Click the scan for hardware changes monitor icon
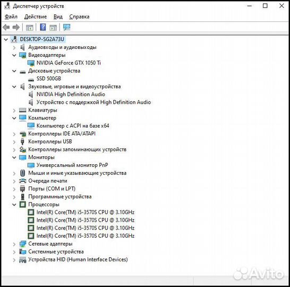The height and width of the screenshot is (287, 290). (x=66, y=28)
